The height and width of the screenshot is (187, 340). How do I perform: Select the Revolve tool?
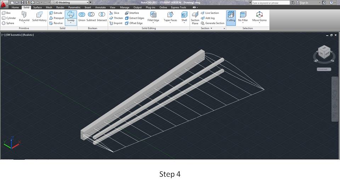(56, 23)
